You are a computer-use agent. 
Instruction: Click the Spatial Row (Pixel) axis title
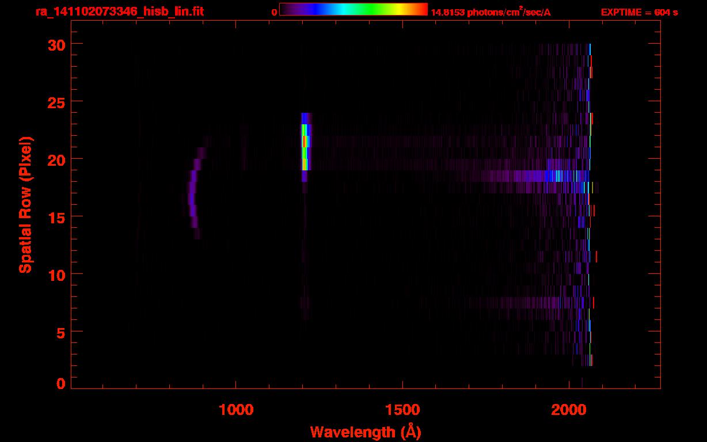click(x=25, y=204)
